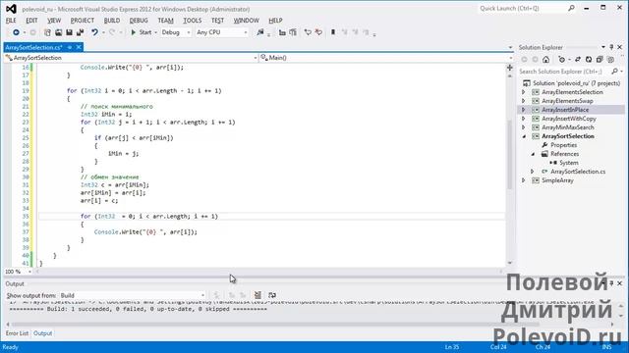
Task: Pin the Solution Explorer panel (auto hide)
Action: pos(611,47)
